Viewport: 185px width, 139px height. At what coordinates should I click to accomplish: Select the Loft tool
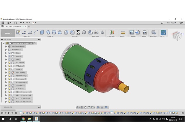pyautogui.click(x=54, y=32)
